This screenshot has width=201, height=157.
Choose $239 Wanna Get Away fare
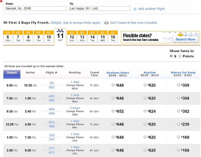179,124
